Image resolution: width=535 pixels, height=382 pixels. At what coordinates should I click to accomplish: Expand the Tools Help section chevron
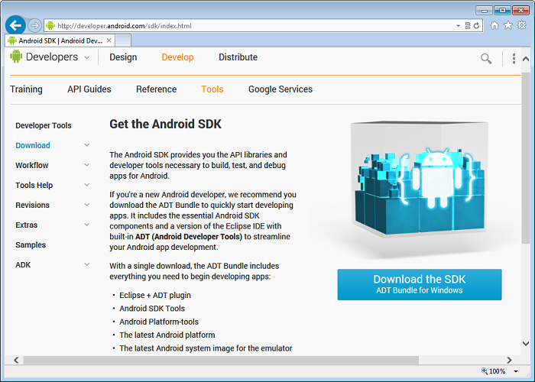(x=87, y=185)
